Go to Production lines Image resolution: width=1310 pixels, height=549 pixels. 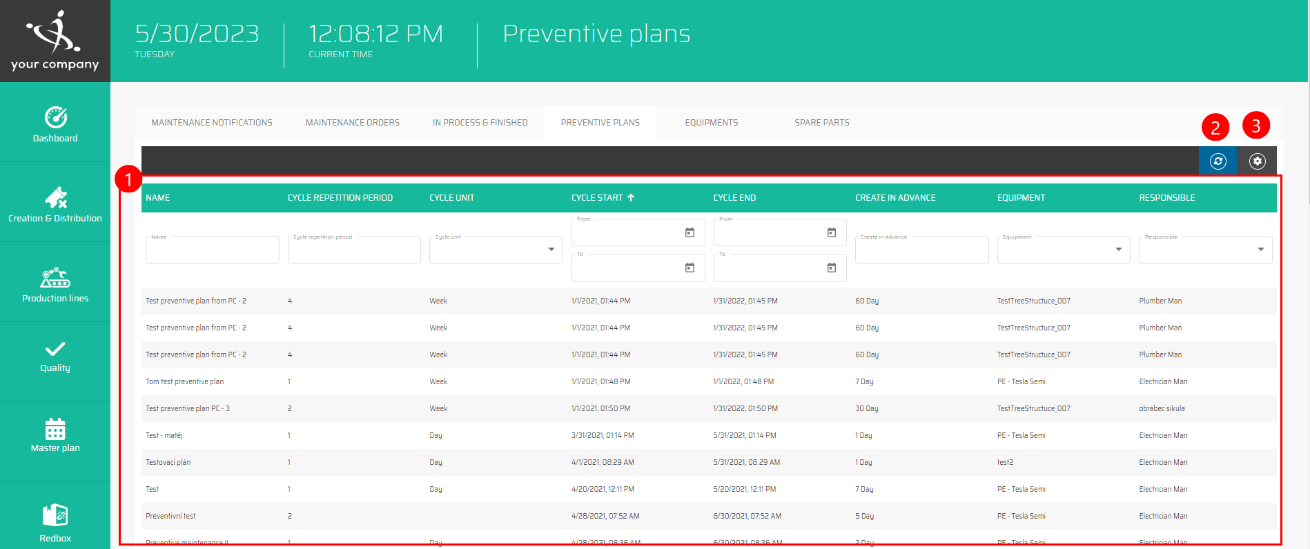pyautogui.click(x=55, y=285)
